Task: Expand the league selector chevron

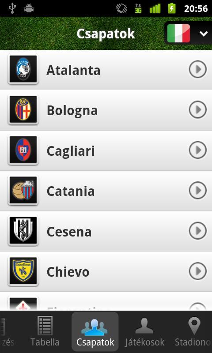Action: (x=203, y=34)
